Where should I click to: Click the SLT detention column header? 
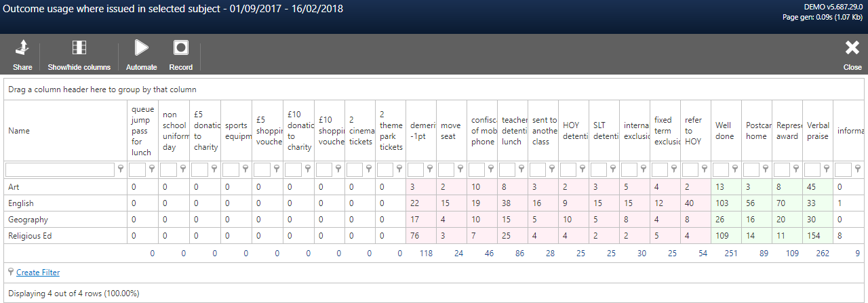(604, 131)
